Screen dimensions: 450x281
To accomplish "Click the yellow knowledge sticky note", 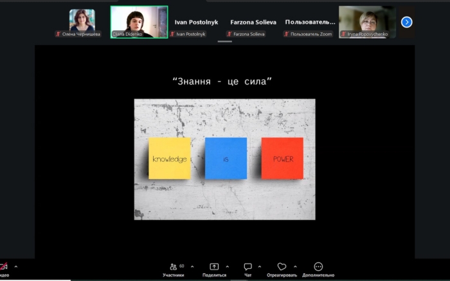I will pos(170,158).
